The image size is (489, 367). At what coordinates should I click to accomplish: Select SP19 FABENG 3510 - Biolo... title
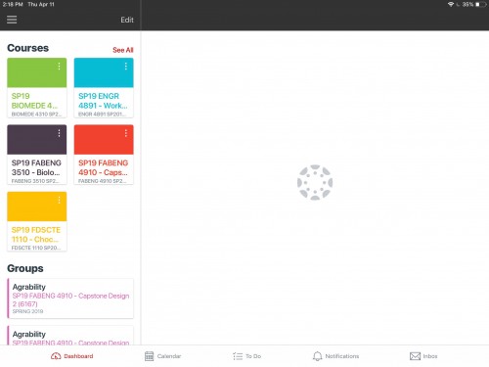(x=36, y=167)
